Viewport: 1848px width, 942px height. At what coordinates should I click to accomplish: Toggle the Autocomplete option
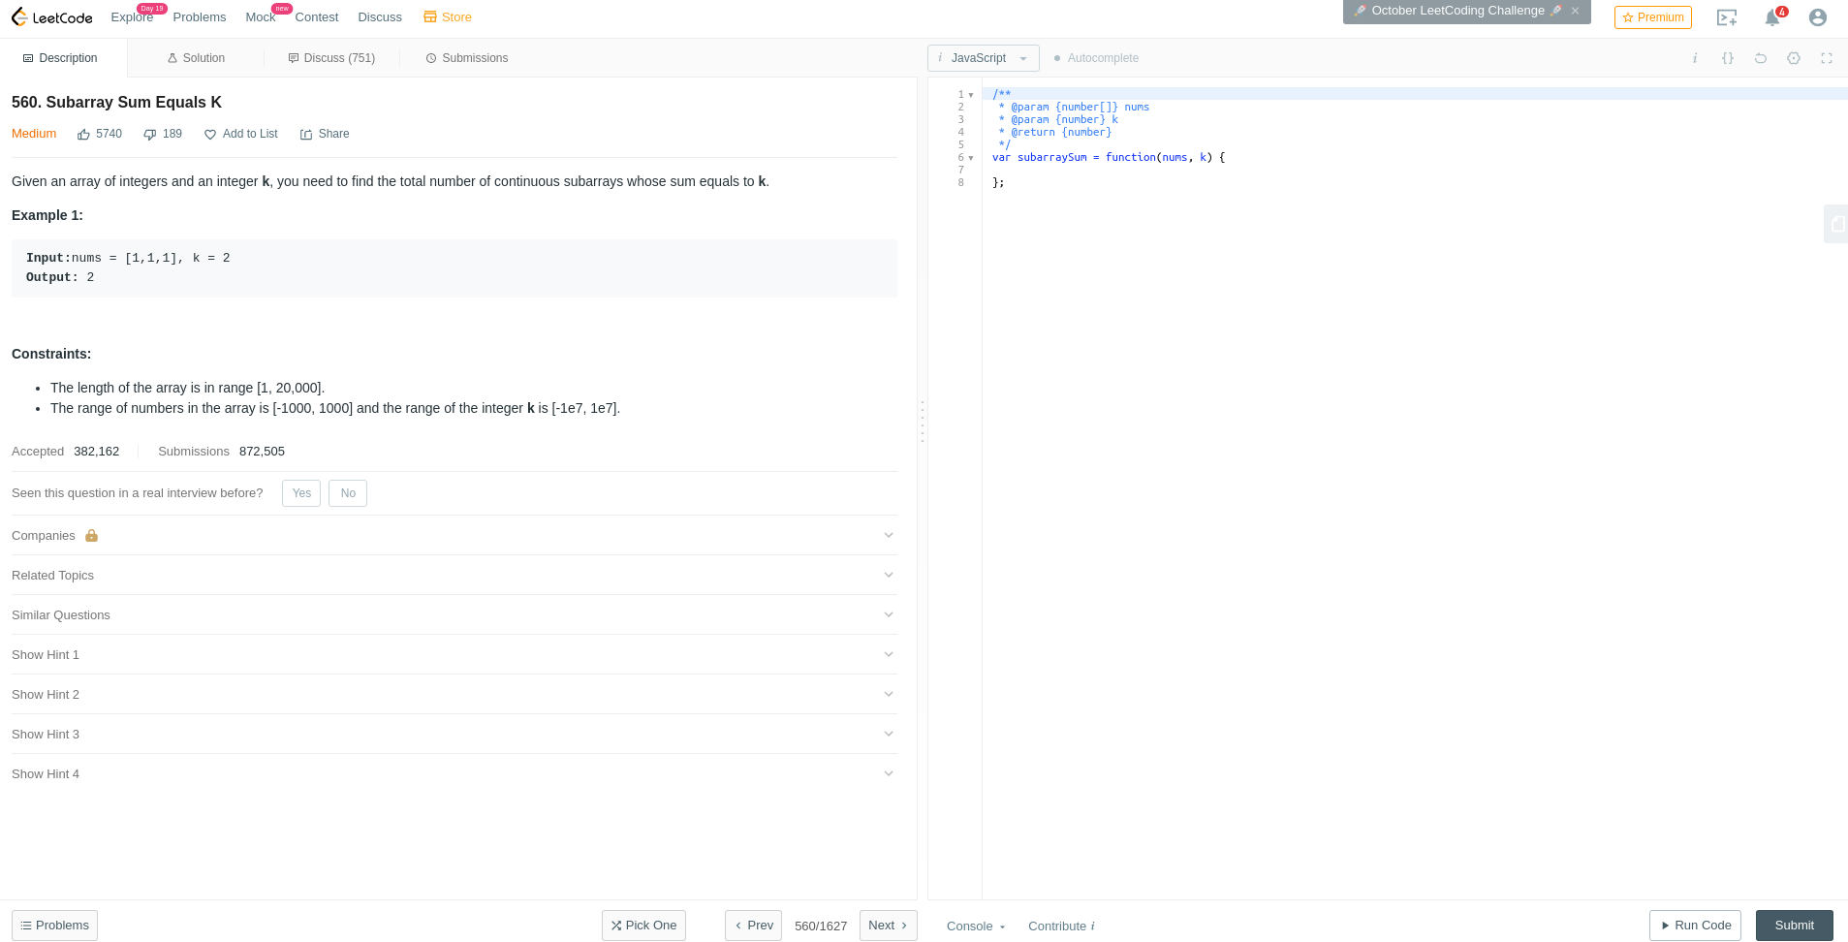click(1096, 58)
